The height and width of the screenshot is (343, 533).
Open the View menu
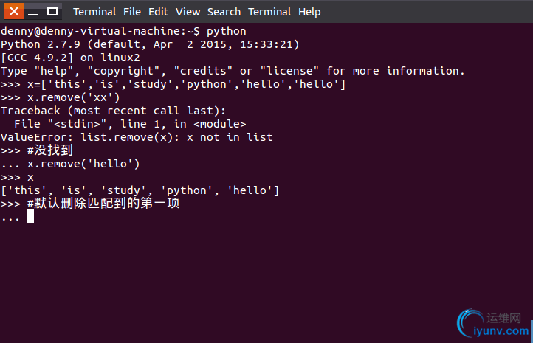tap(188, 12)
